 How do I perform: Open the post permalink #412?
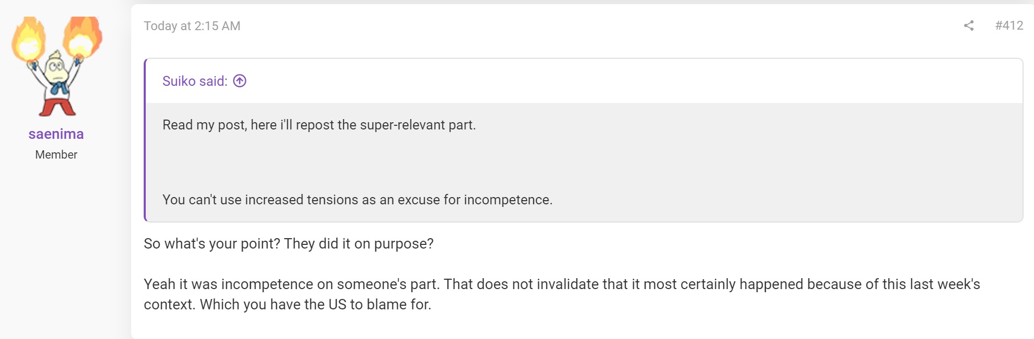tap(1009, 25)
